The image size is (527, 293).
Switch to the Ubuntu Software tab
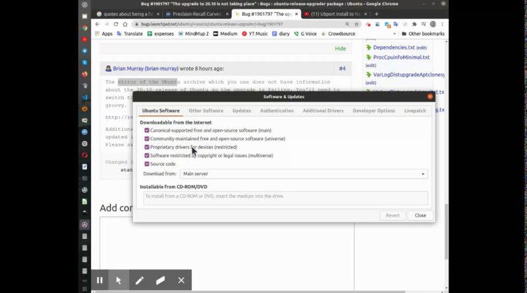click(x=161, y=111)
